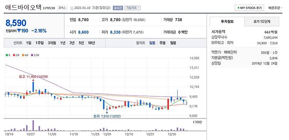Click the green 5-day moving average swatch

(7, 55)
